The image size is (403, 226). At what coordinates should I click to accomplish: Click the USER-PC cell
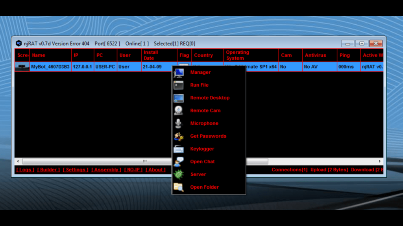105,67
